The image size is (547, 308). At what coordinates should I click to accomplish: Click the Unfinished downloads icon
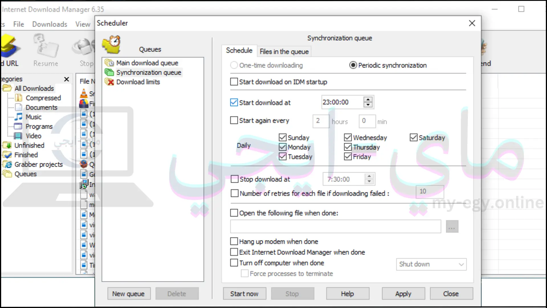coord(7,145)
